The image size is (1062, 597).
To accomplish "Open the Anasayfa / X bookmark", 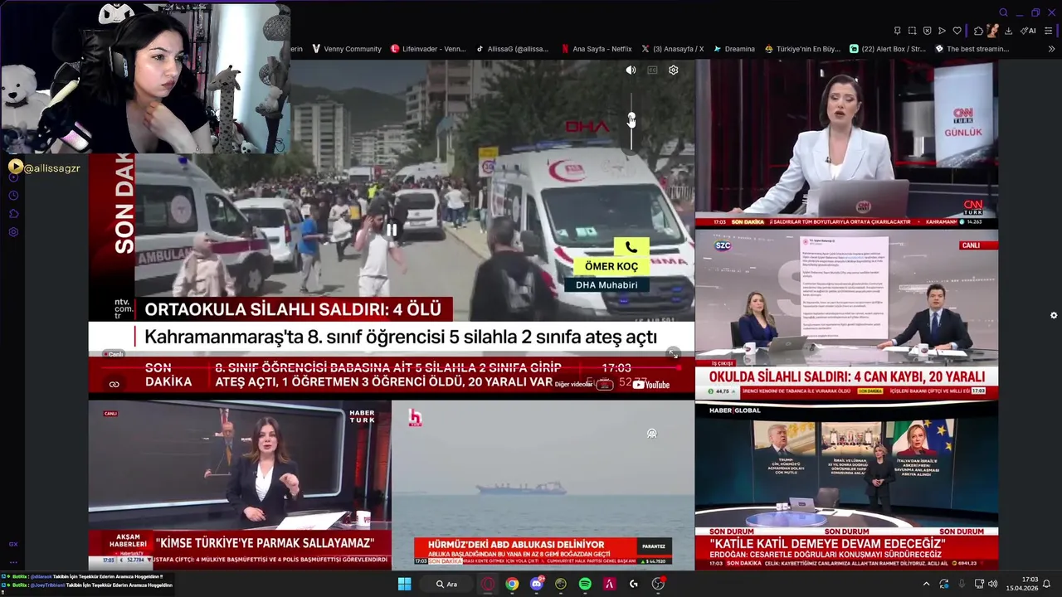I will 672,49.
